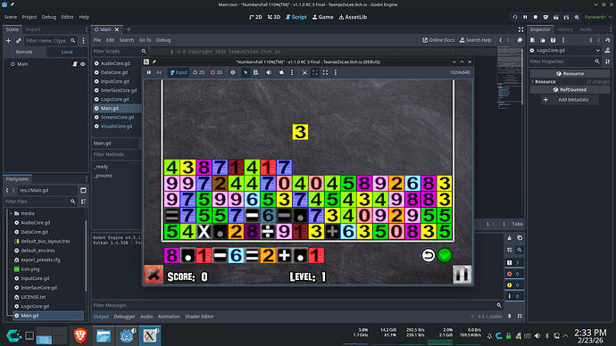
Task: Close the Main scene tab
Action: (117, 29)
